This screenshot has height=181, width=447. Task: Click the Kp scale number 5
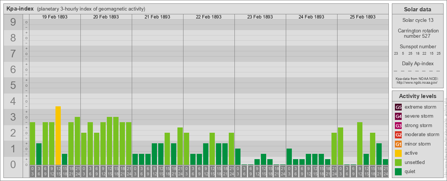pyautogui.click(x=13, y=85)
